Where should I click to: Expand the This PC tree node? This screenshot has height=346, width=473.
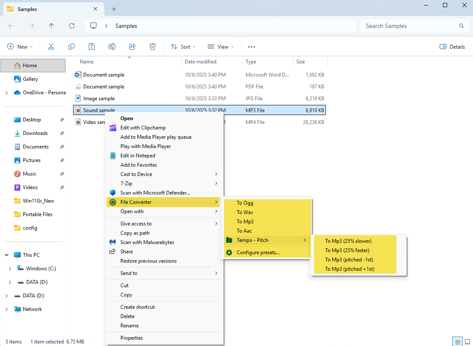coord(7,255)
